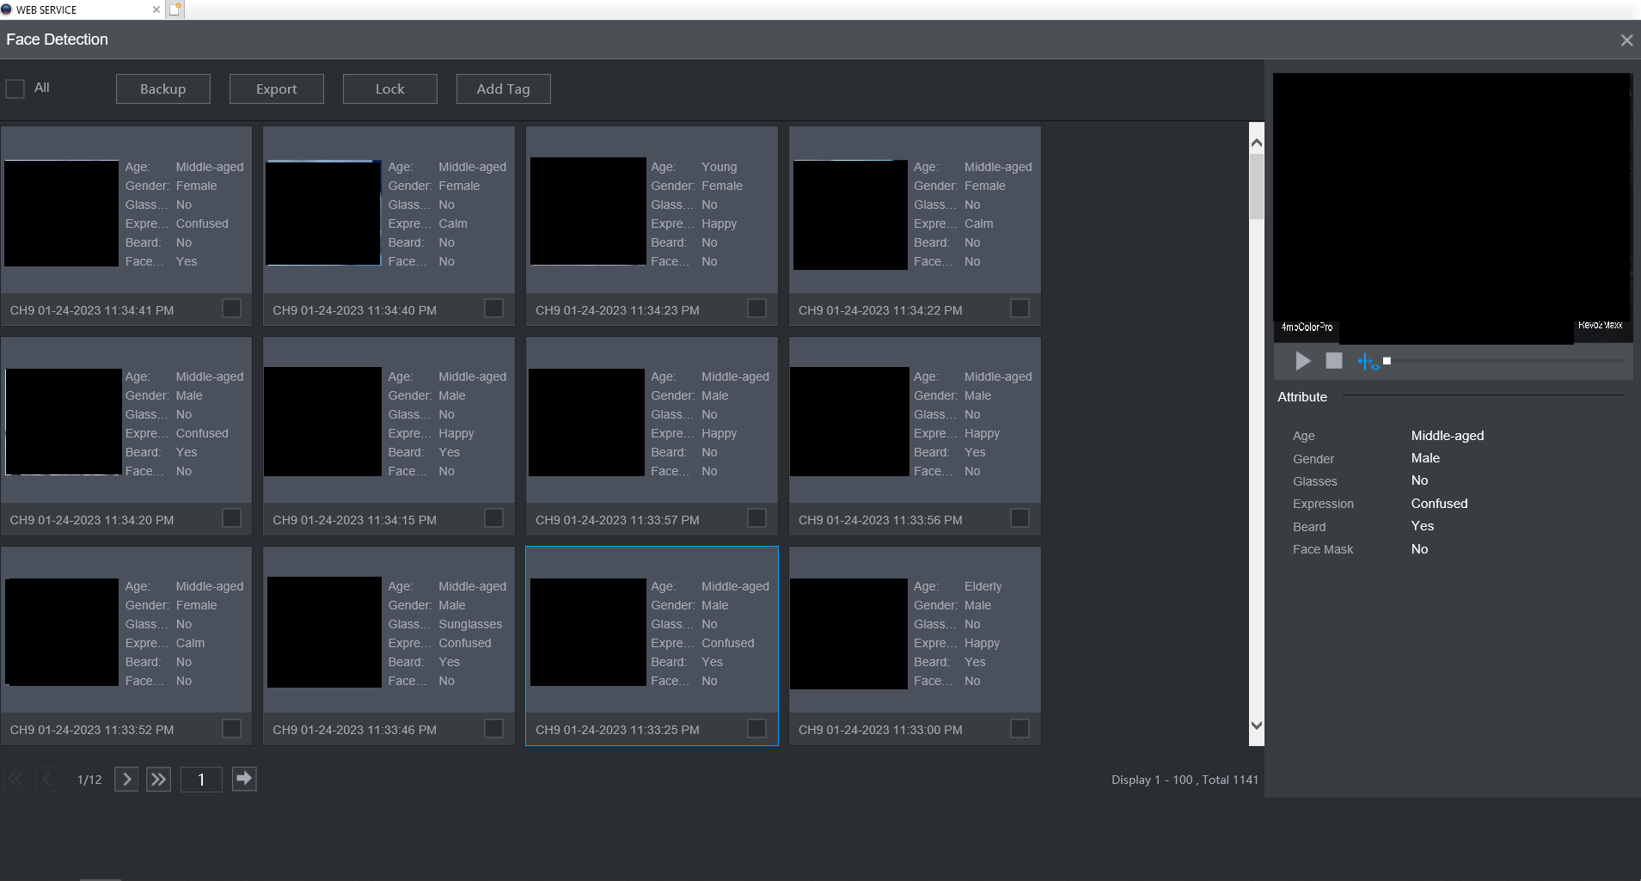Click the results list scrollbar thumb

point(1256,186)
